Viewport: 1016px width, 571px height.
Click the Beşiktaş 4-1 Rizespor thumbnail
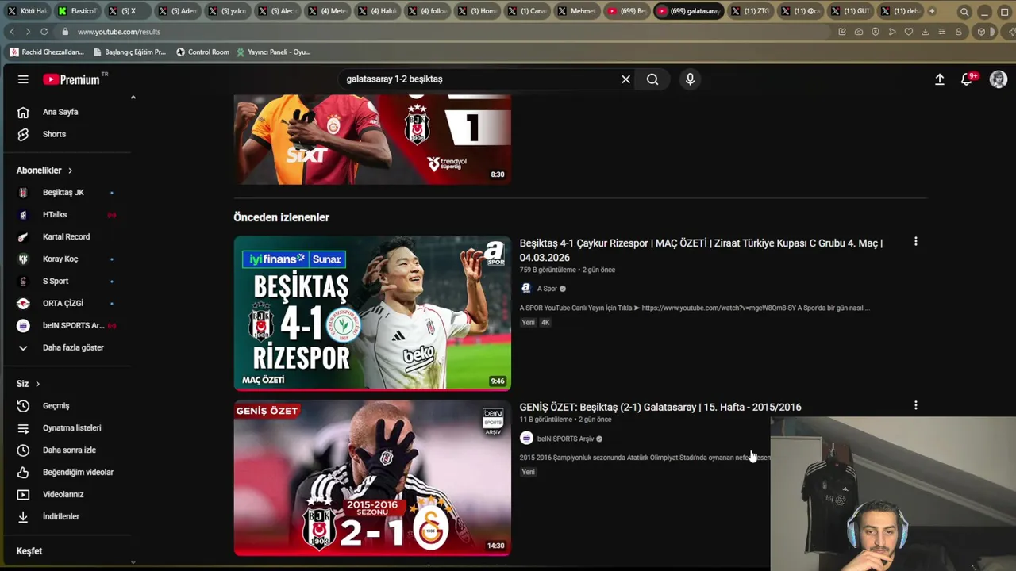pyautogui.click(x=372, y=313)
